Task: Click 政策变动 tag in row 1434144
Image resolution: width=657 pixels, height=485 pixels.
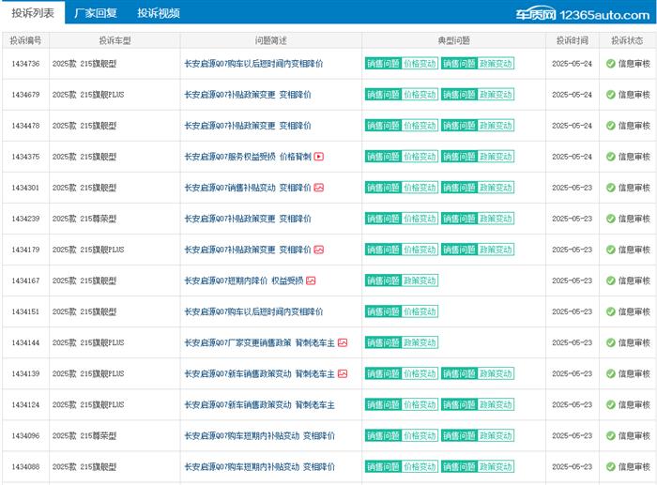Action: point(420,342)
